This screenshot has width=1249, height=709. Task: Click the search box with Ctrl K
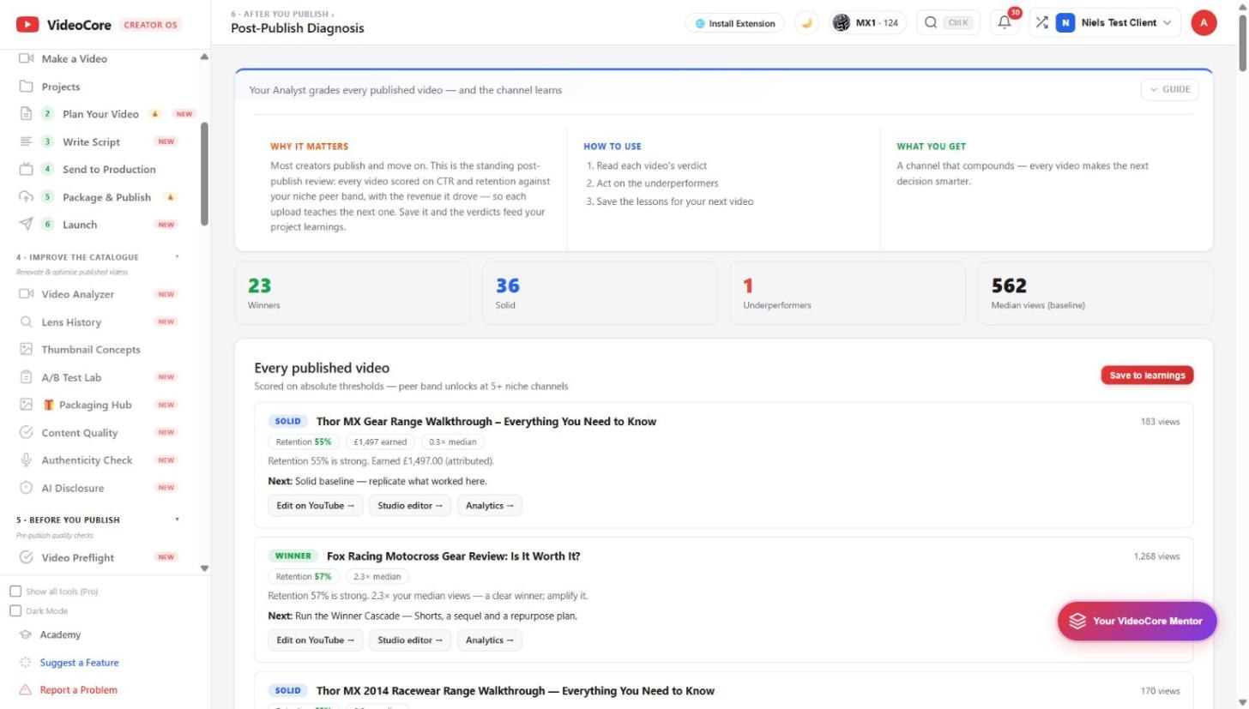coord(948,23)
